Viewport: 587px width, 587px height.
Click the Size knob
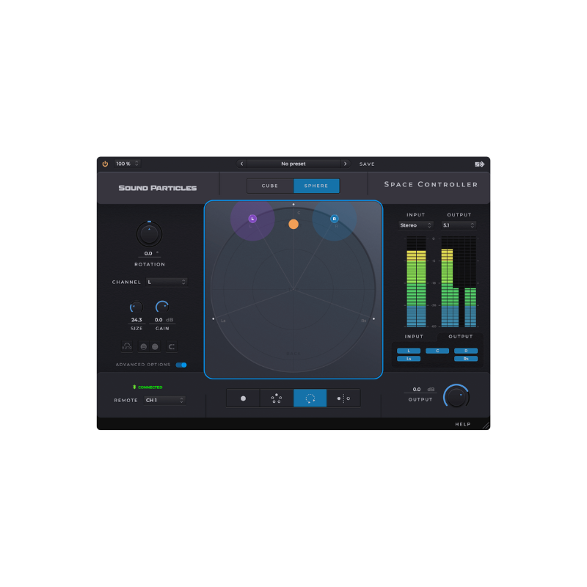click(136, 307)
